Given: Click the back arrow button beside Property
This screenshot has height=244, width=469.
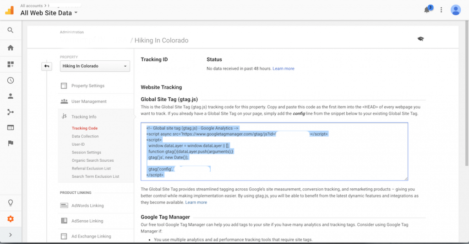Looking at the screenshot, I should pos(47,66).
